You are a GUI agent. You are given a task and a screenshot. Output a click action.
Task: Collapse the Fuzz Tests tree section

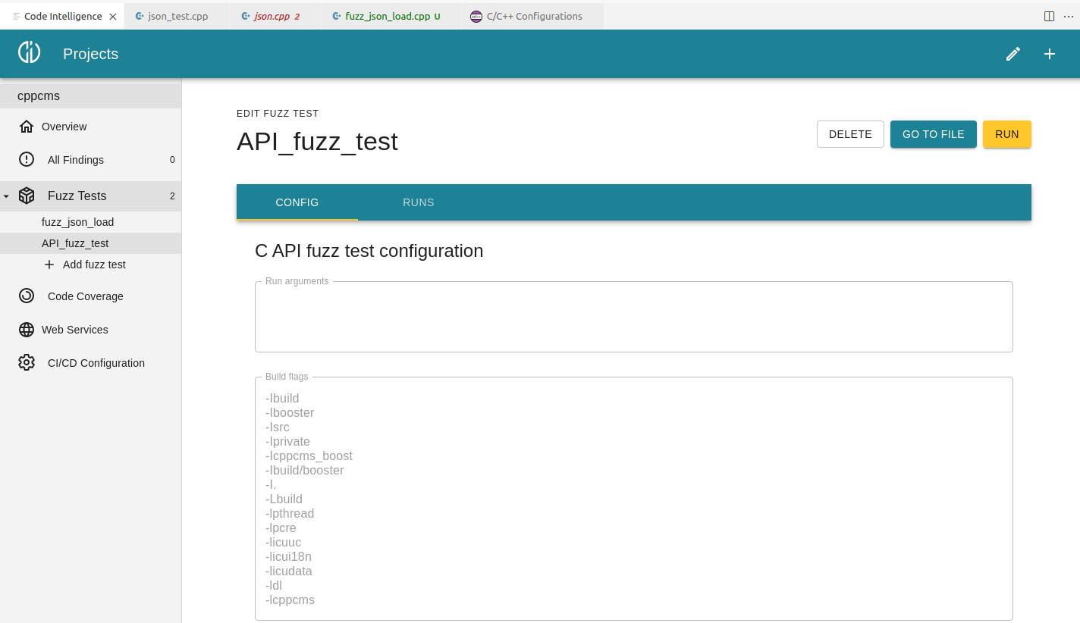6,196
